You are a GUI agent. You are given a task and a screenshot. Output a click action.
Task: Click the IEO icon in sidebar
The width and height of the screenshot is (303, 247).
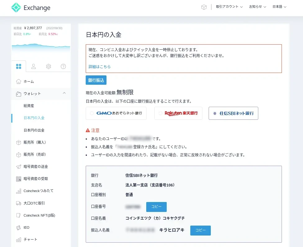(x=19, y=227)
